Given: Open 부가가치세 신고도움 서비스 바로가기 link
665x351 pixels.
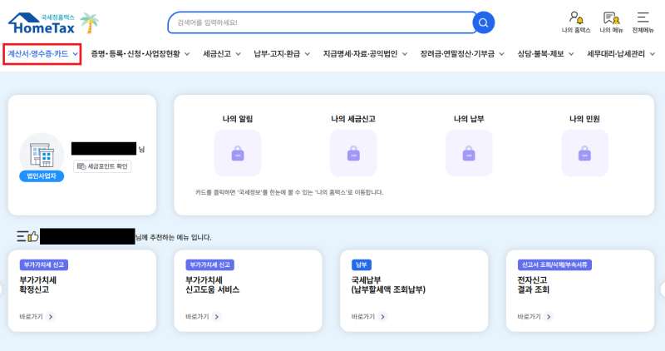Looking at the screenshot, I should click(x=203, y=317).
